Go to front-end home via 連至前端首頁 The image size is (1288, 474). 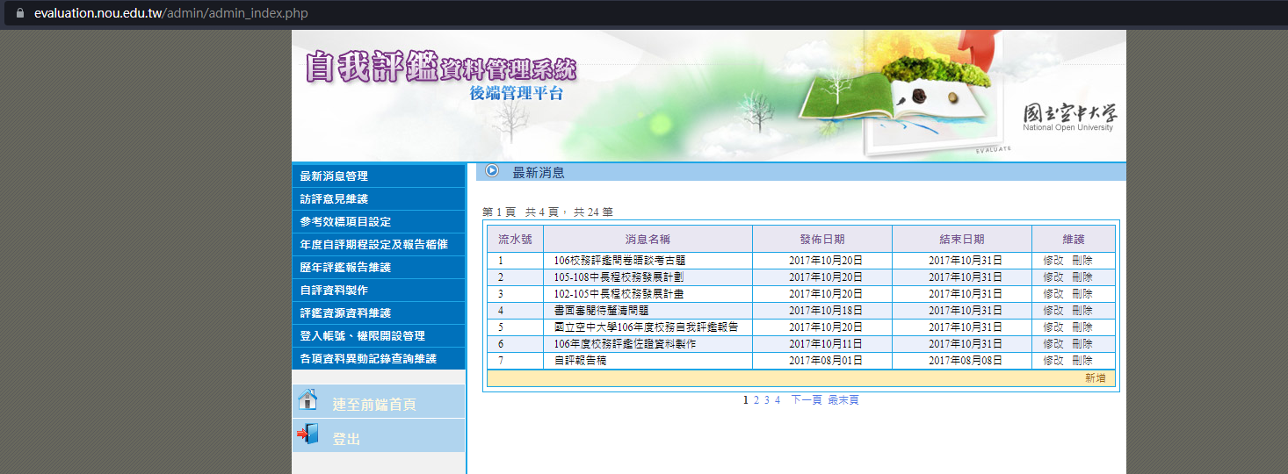click(374, 405)
